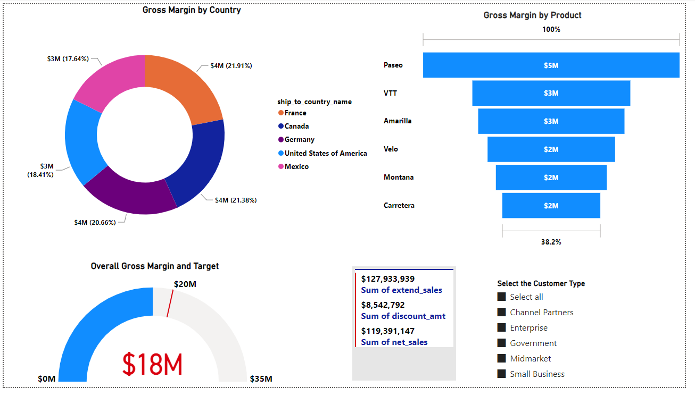Check the Midmarket option
The width and height of the screenshot is (695, 396).
[501, 358]
